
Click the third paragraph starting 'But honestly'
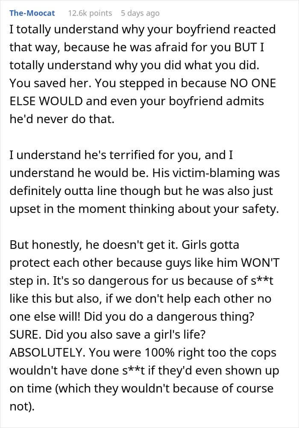pyautogui.click(x=144, y=325)
